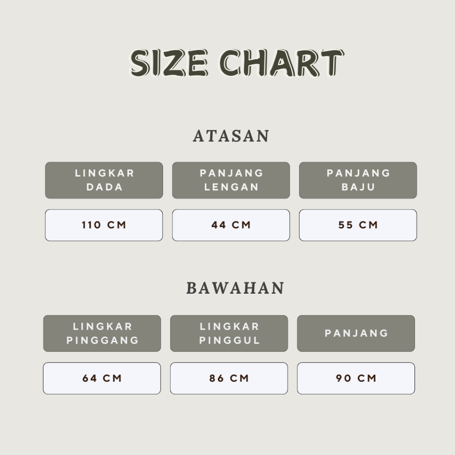Click the word BAJU in header
Screen dimensions: 455x455
359,187
